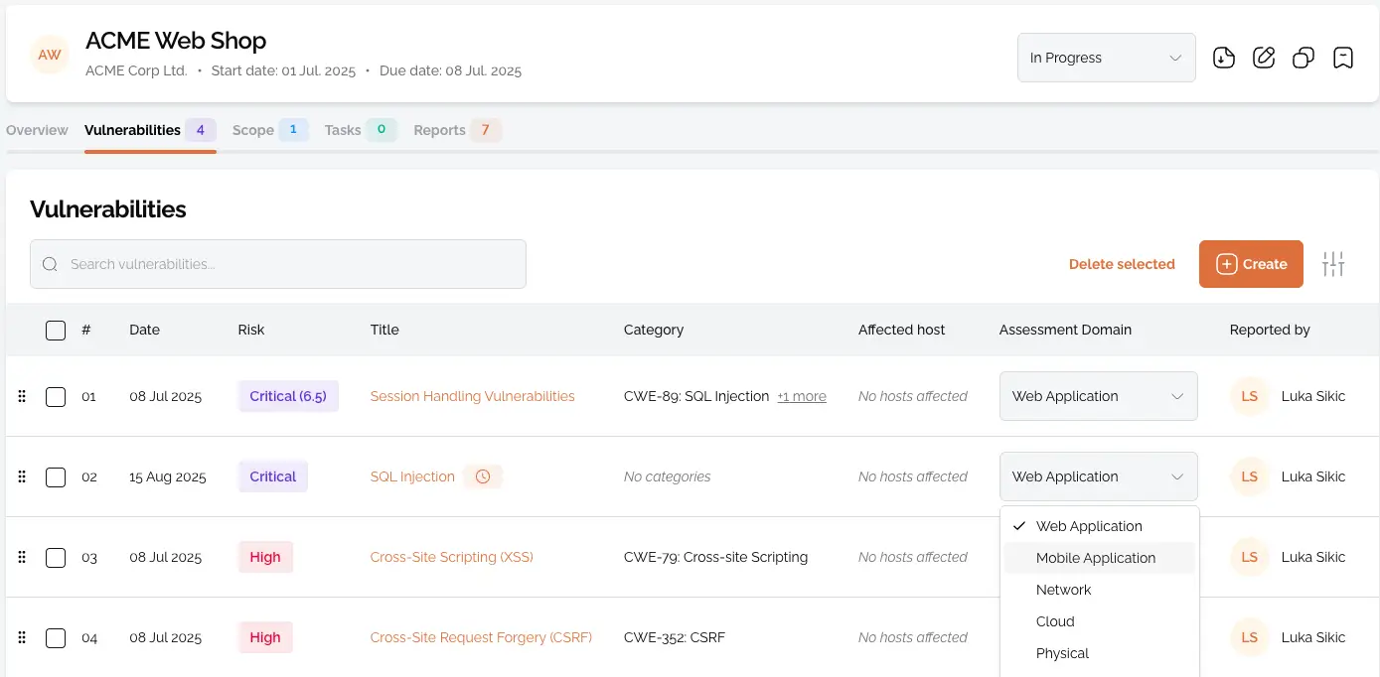Switch to the Reports tab
The height and width of the screenshot is (677, 1380).
tap(440, 130)
